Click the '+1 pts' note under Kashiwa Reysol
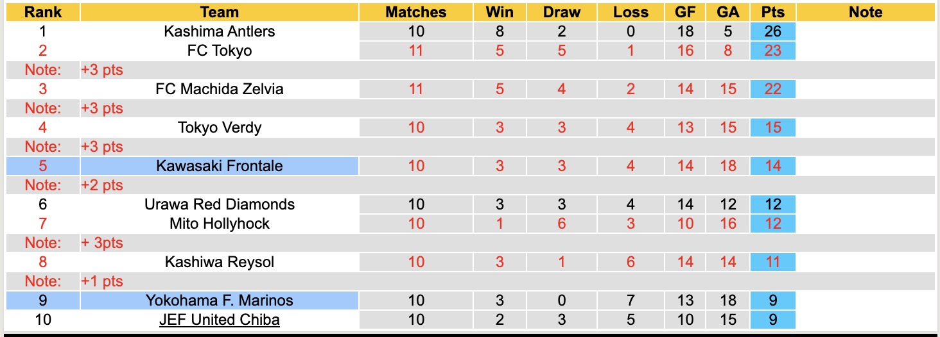This screenshot has width=940, height=337. (101, 281)
